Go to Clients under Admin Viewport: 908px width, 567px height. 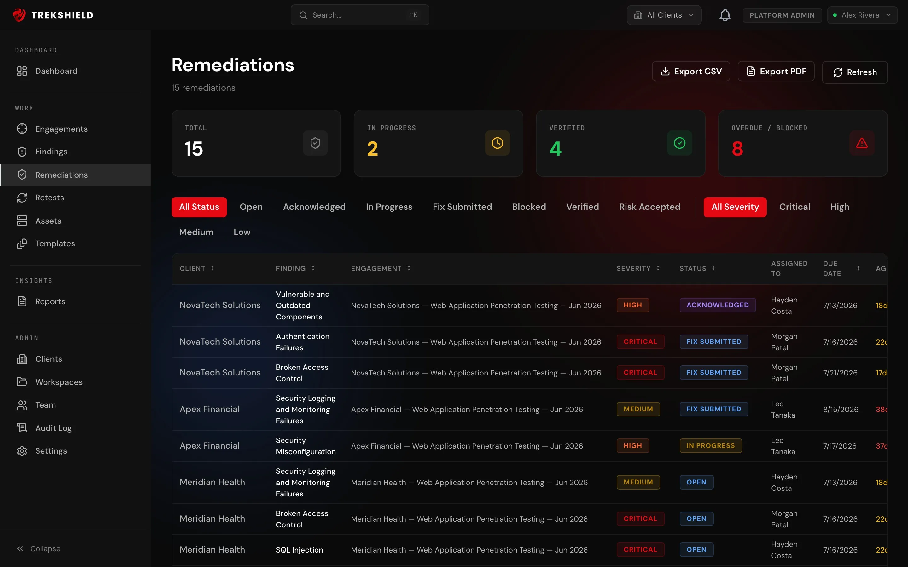click(75, 359)
